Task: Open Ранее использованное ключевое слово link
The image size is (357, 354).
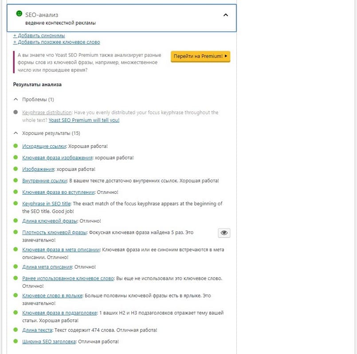Action: tap(68, 279)
